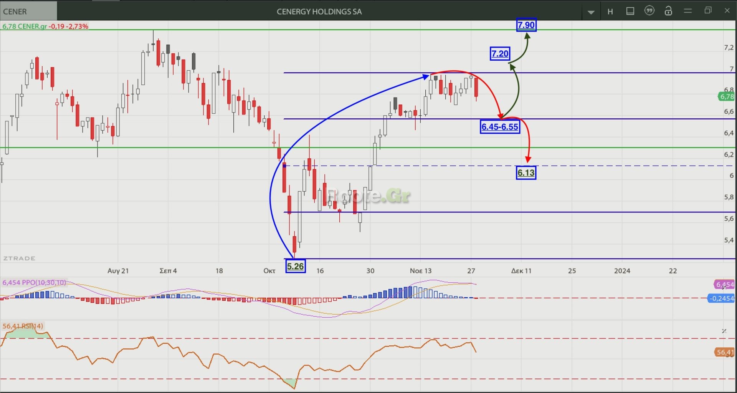
Task: Open the dropdown arrow in the title bar
Action: point(591,12)
